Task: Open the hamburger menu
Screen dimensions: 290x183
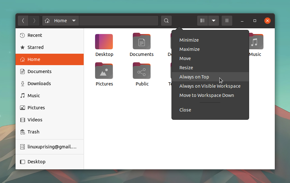Action: point(227,20)
